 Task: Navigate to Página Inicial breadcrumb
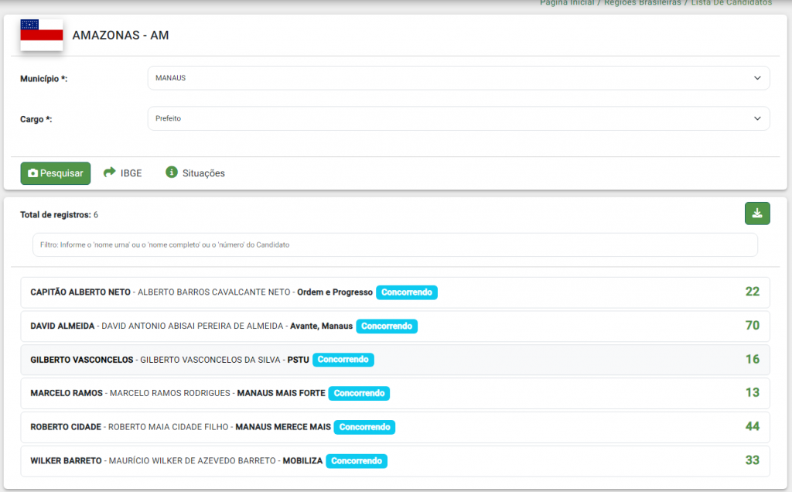coord(567,3)
